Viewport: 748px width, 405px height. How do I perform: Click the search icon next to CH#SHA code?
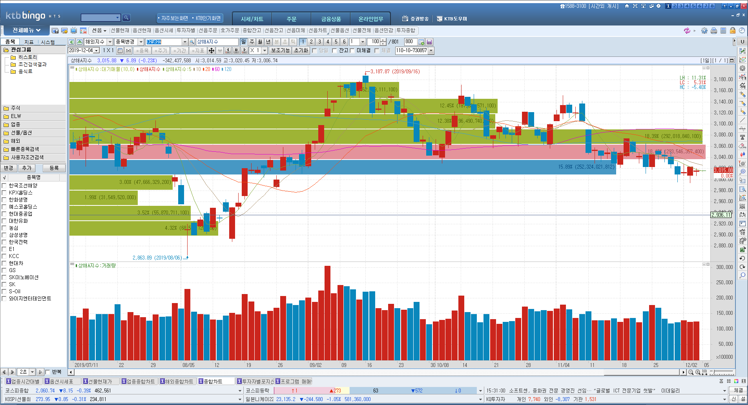(x=192, y=42)
